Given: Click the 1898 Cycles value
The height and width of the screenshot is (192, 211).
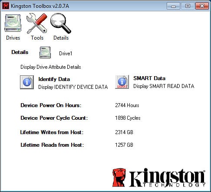Looking at the screenshot, I should pos(128,118).
